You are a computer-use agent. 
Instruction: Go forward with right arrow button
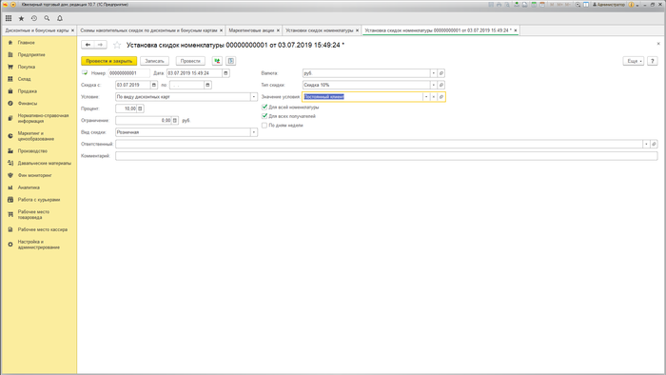(x=100, y=45)
